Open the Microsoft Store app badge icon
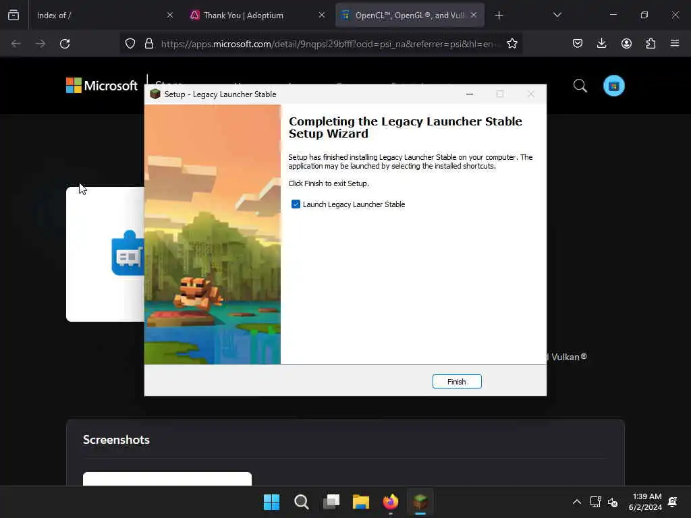This screenshot has height=518, width=691. [x=614, y=86]
